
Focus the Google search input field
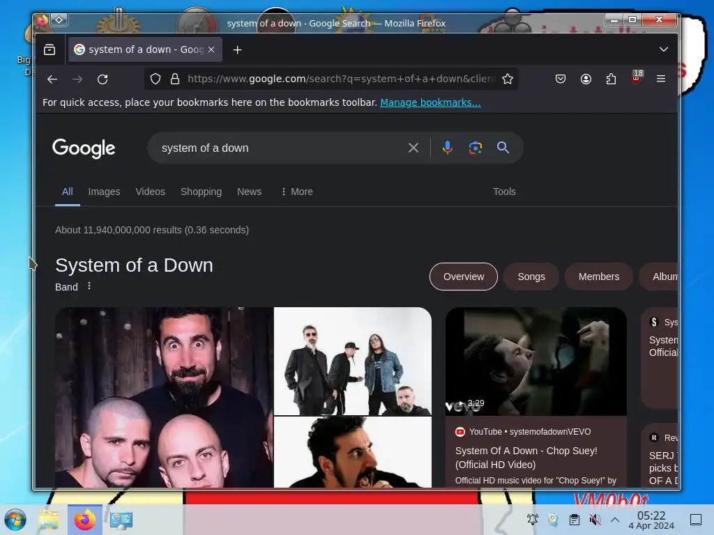278,148
